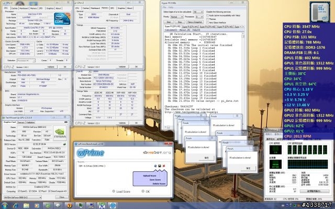The width and height of the screenshot is (335, 209).
Task: Click wPrime score entry '32M - 8.334 sec'
Action: (x=92, y=166)
